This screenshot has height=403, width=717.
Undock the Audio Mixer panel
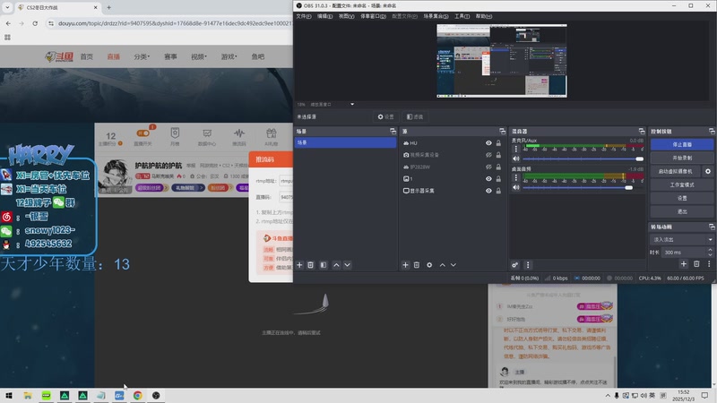pyautogui.click(x=642, y=131)
